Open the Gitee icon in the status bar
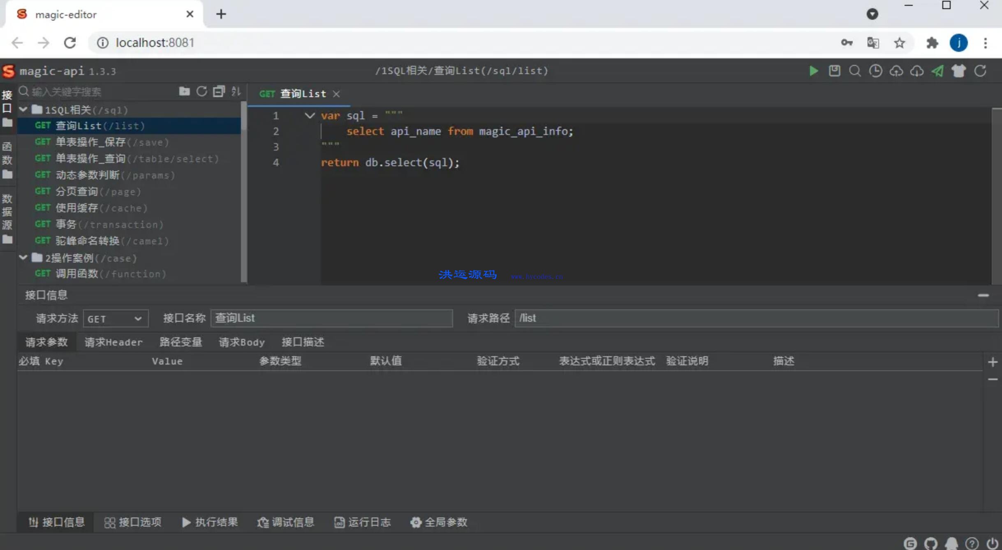The width and height of the screenshot is (1002, 550). point(910,543)
